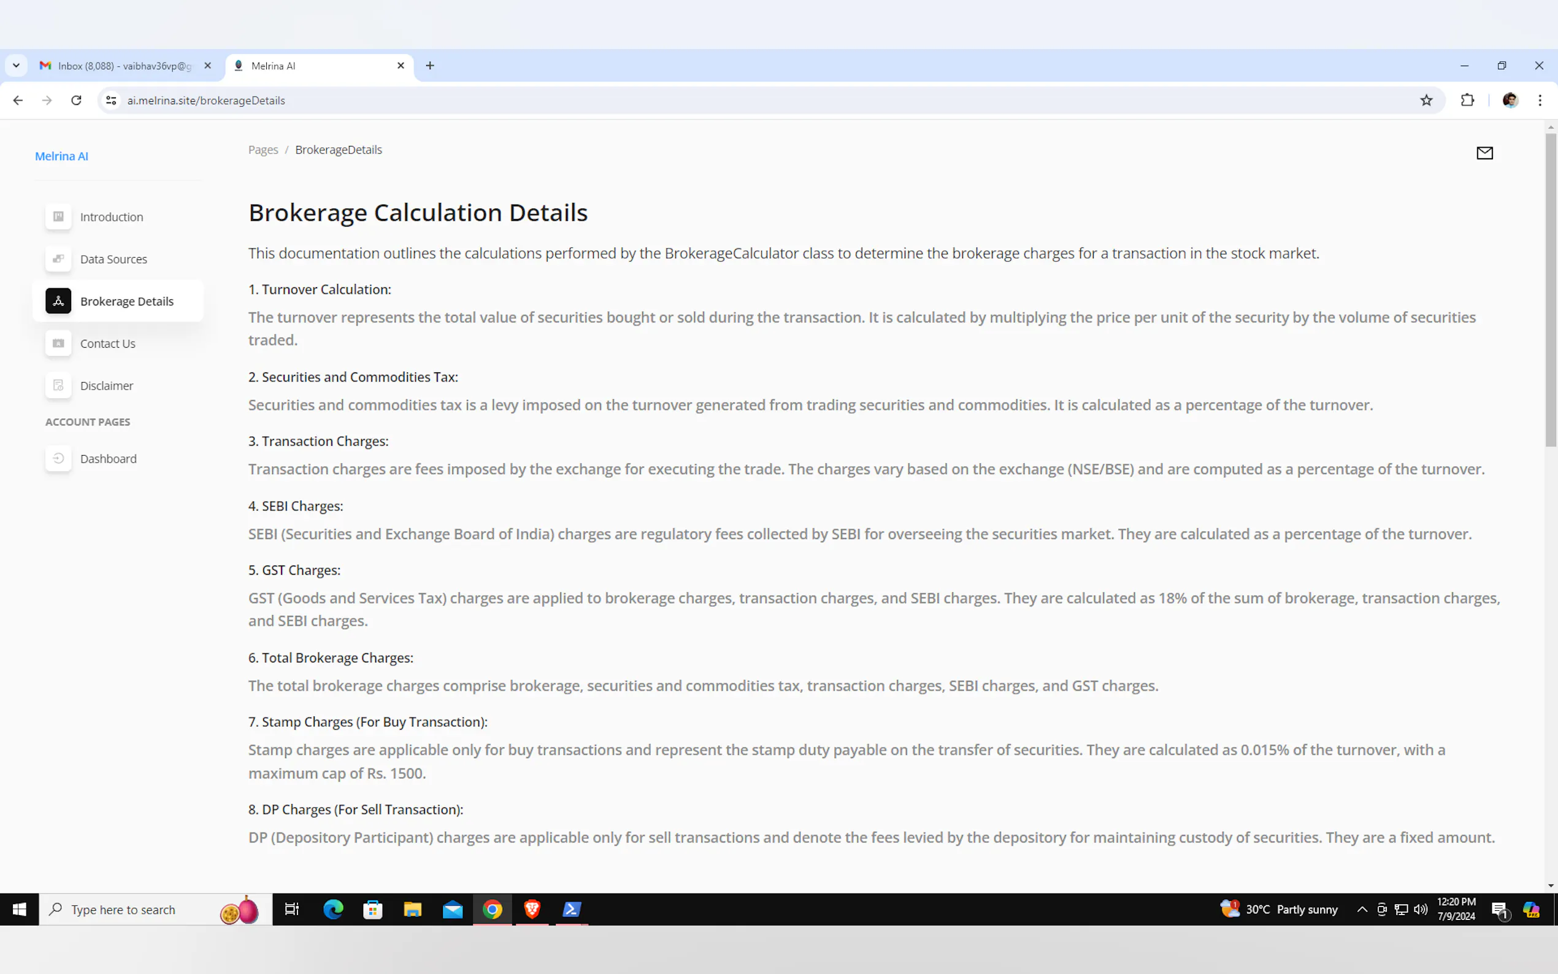Image resolution: width=1558 pixels, height=974 pixels.
Task: Open the Dashboard account page
Action: pos(107,459)
